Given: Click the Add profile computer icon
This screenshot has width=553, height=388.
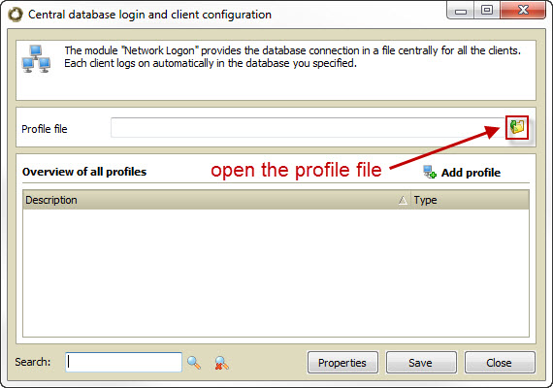Looking at the screenshot, I should [430, 172].
